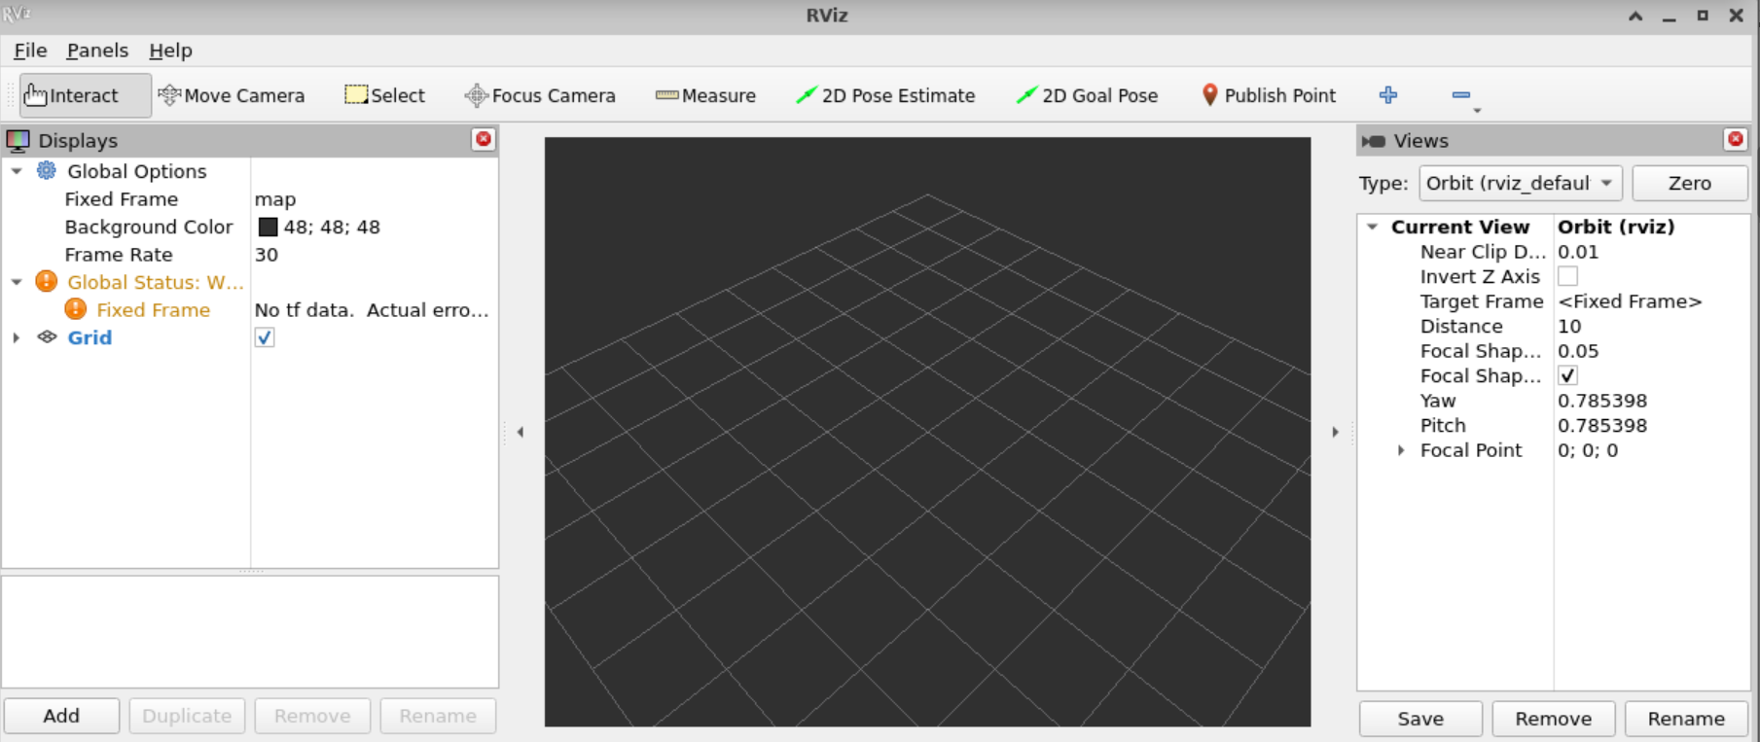Activate 2D Pose Estimate tool
The width and height of the screenshot is (1760, 742).
coord(885,95)
